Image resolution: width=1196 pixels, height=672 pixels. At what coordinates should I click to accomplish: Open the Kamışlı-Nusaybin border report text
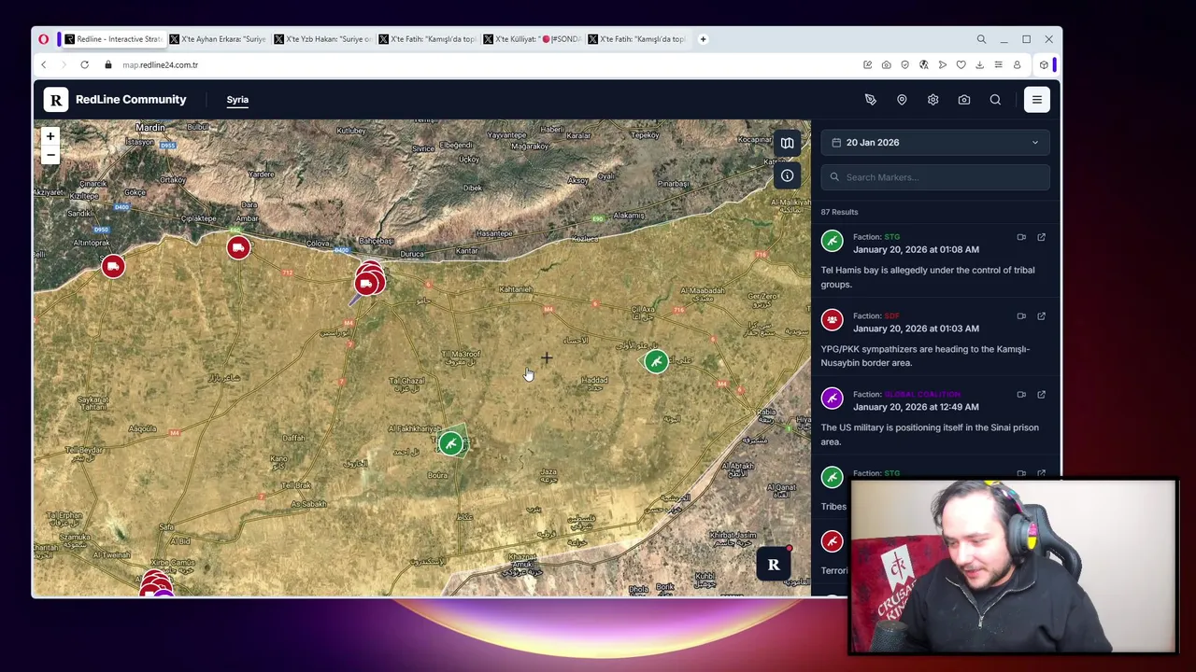(925, 356)
